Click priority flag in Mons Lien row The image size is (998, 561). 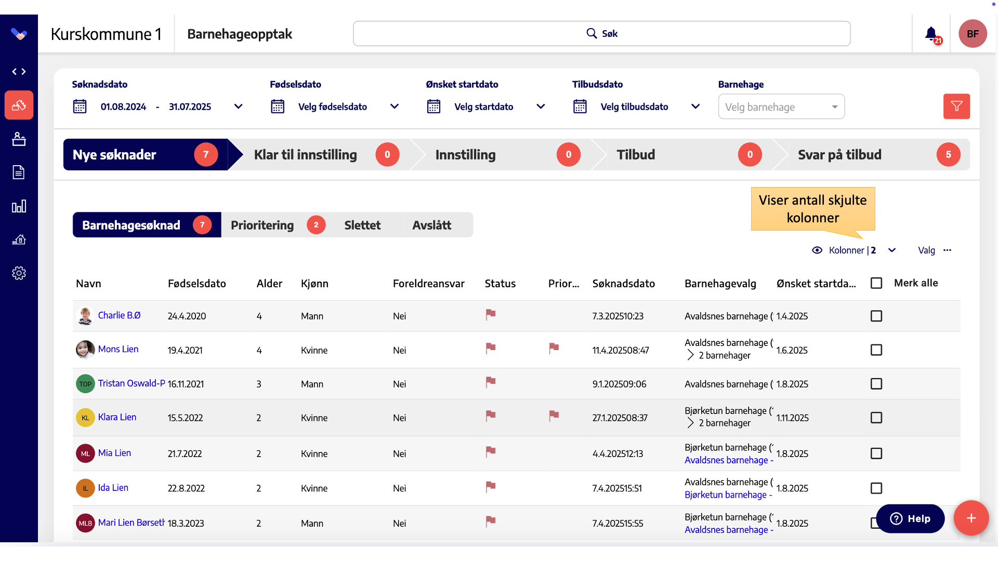pyautogui.click(x=554, y=349)
